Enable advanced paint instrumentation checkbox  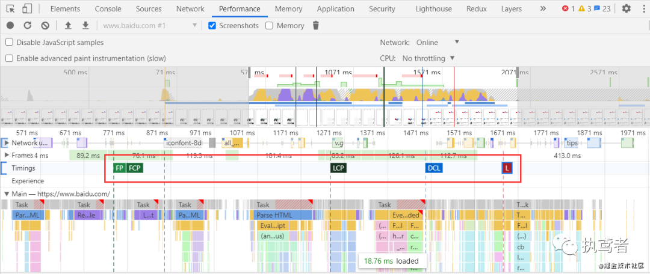(9, 58)
